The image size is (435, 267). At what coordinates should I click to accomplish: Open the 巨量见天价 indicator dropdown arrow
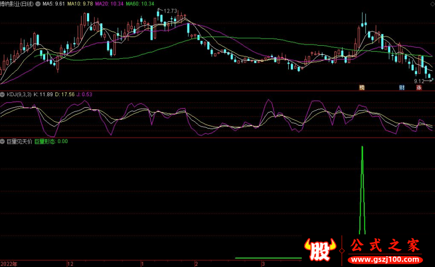coord(3,141)
